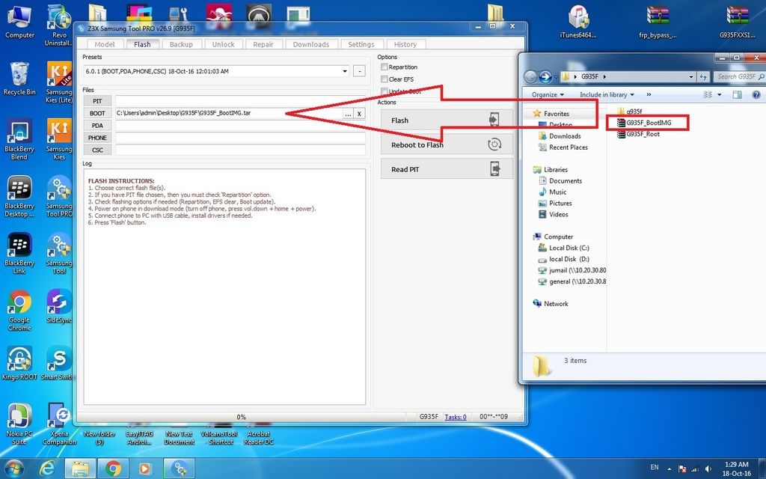
Task: Select the BlackBerry Desktop shortcut icon
Action: 19,197
